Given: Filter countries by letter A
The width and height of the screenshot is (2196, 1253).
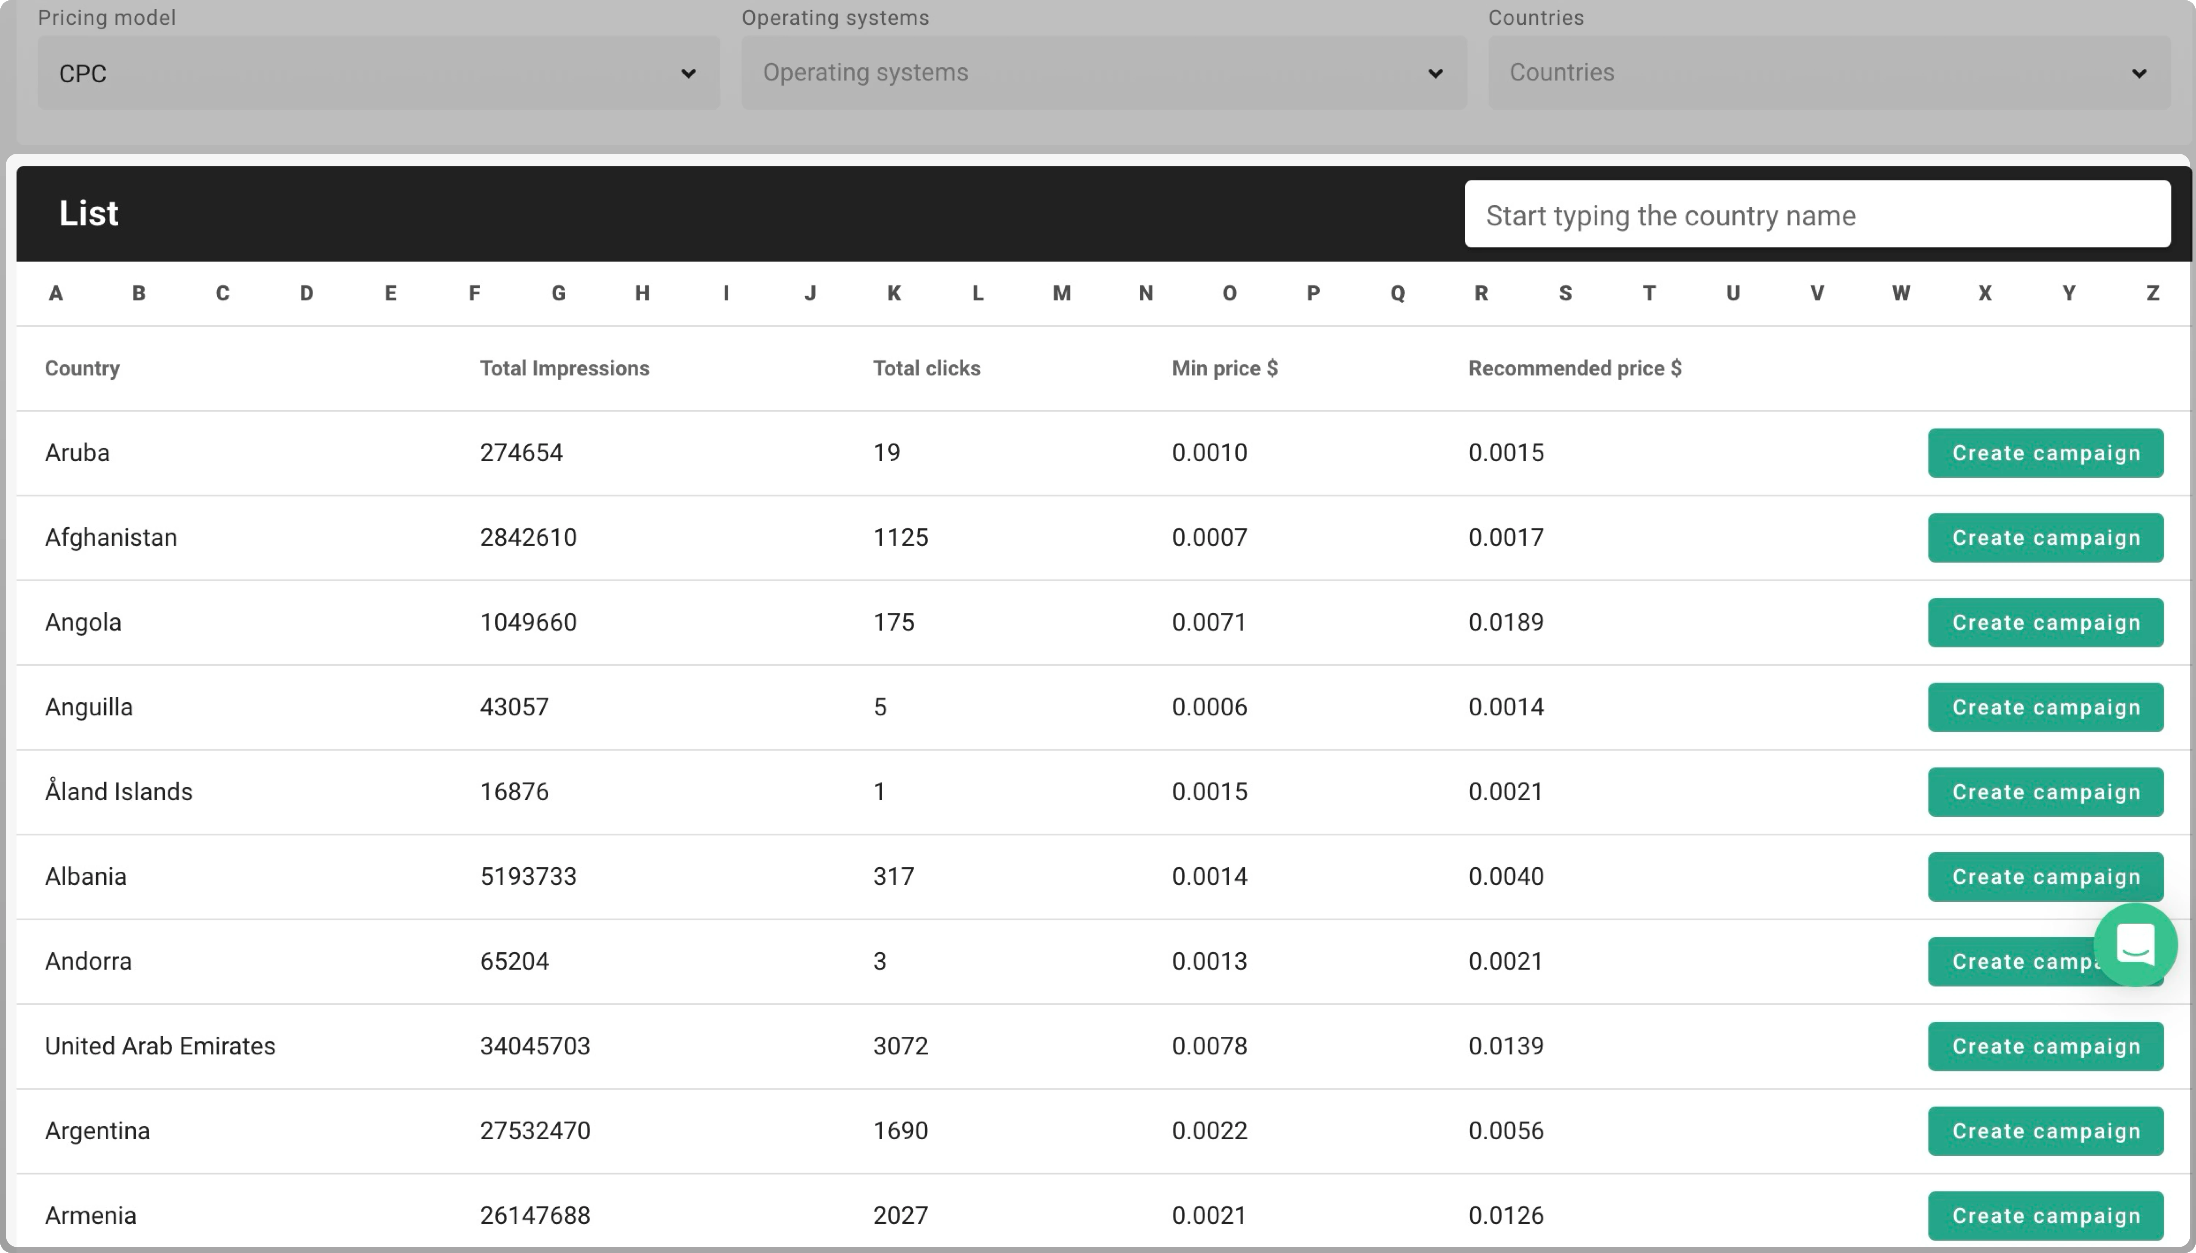Looking at the screenshot, I should (x=56, y=293).
